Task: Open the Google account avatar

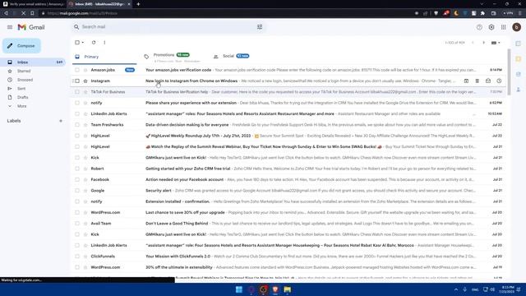Action: click(x=517, y=27)
